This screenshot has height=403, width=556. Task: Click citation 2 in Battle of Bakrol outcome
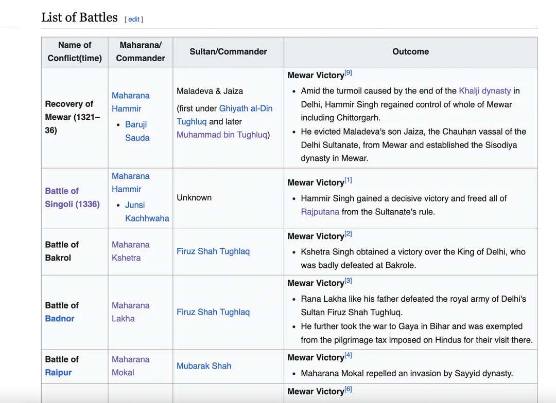coord(349,234)
